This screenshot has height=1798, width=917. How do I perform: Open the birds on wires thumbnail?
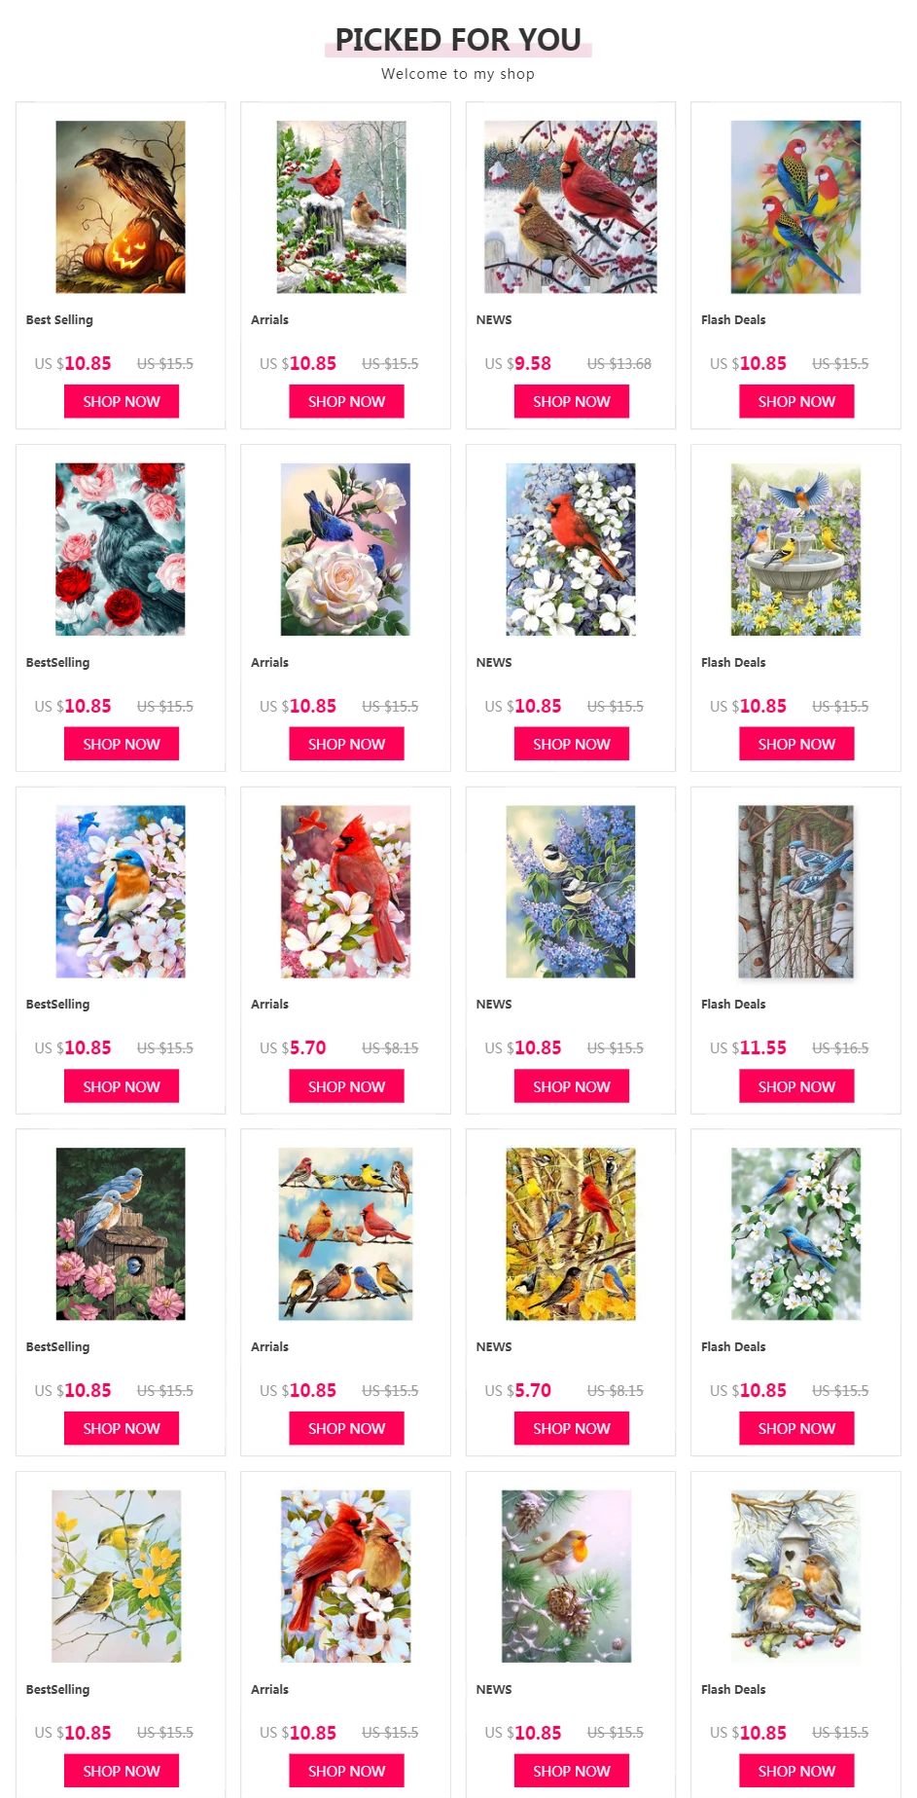[345, 1234]
